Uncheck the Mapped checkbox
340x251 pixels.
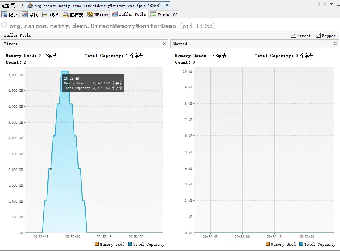(x=318, y=35)
